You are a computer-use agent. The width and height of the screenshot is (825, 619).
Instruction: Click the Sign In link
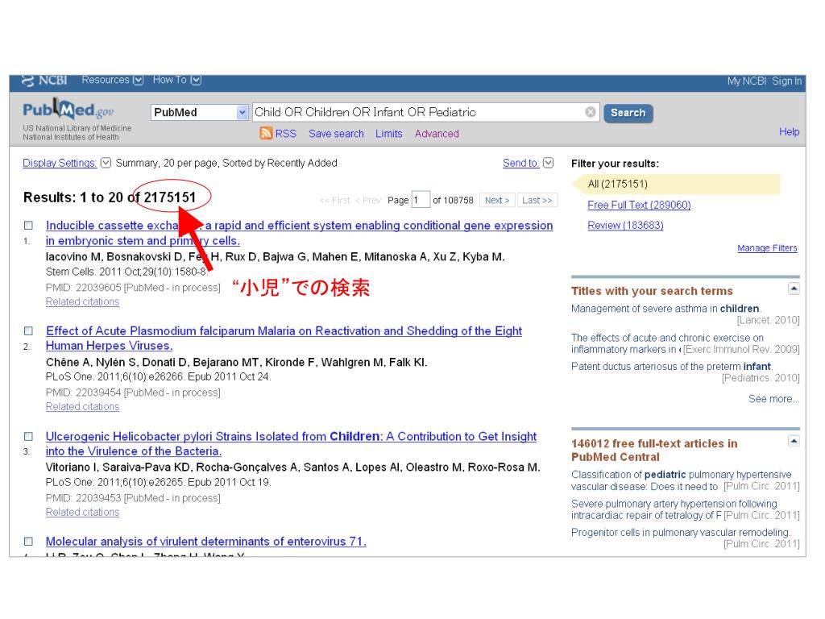[x=786, y=81]
